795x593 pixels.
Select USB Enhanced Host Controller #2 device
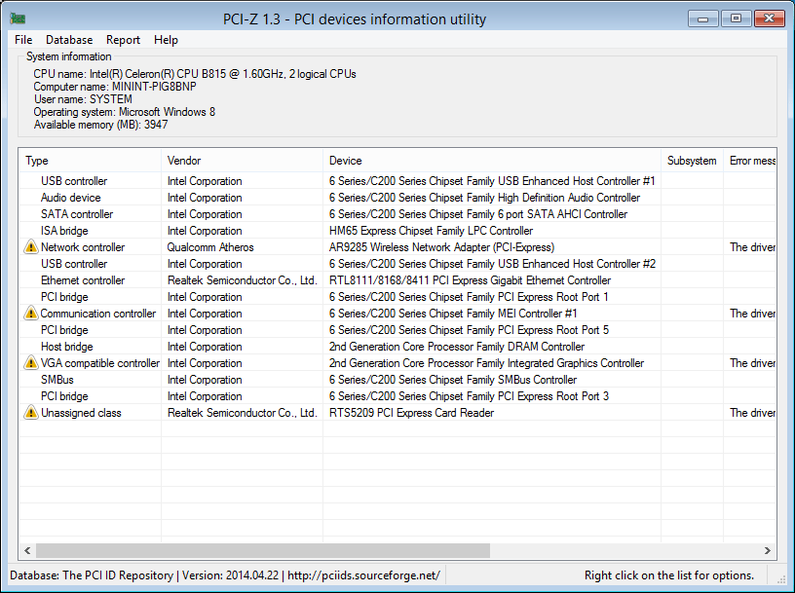click(492, 264)
